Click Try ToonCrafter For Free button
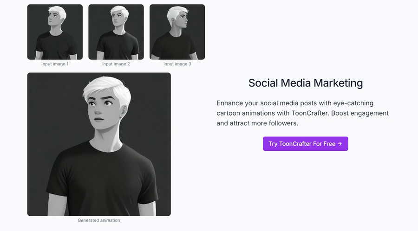The image size is (418, 231). coord(306,144)
